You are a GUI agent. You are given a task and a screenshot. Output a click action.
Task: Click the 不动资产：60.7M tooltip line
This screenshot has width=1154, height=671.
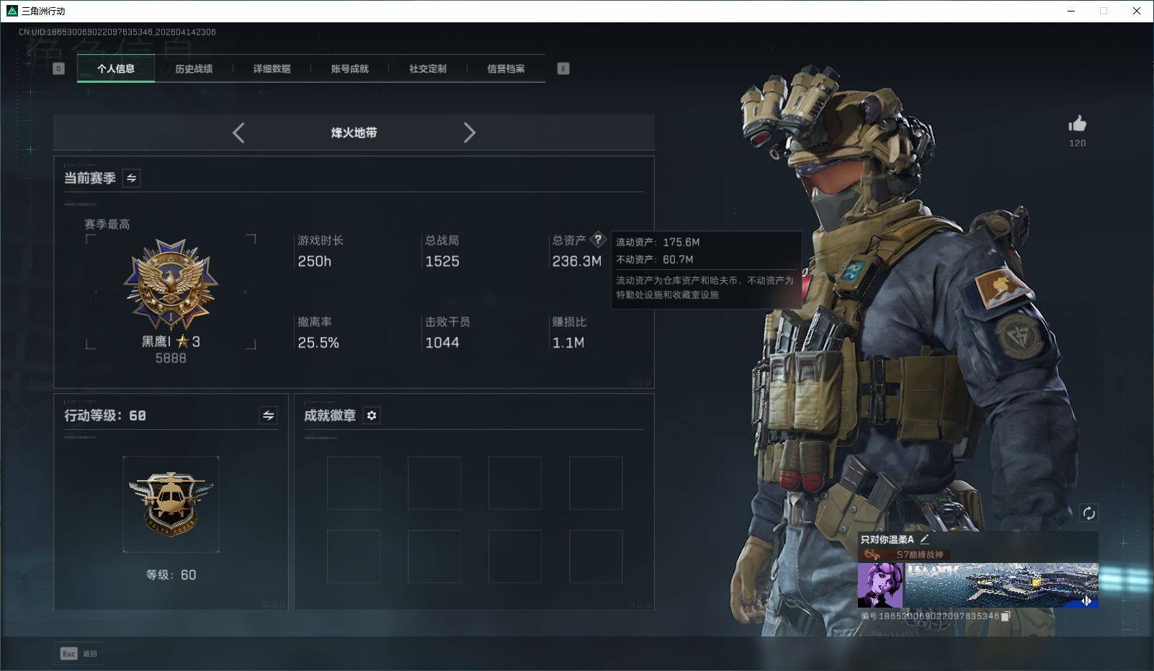point(655,259)
